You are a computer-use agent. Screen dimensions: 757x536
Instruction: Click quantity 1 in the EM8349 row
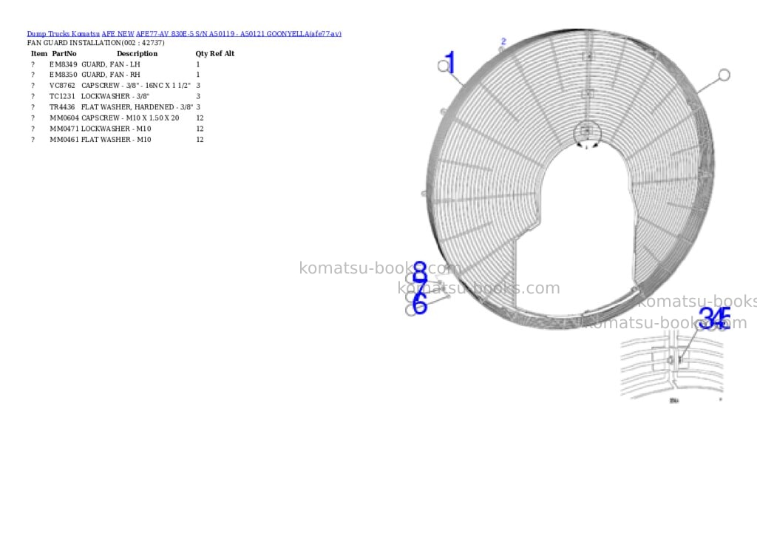point(198,64)
